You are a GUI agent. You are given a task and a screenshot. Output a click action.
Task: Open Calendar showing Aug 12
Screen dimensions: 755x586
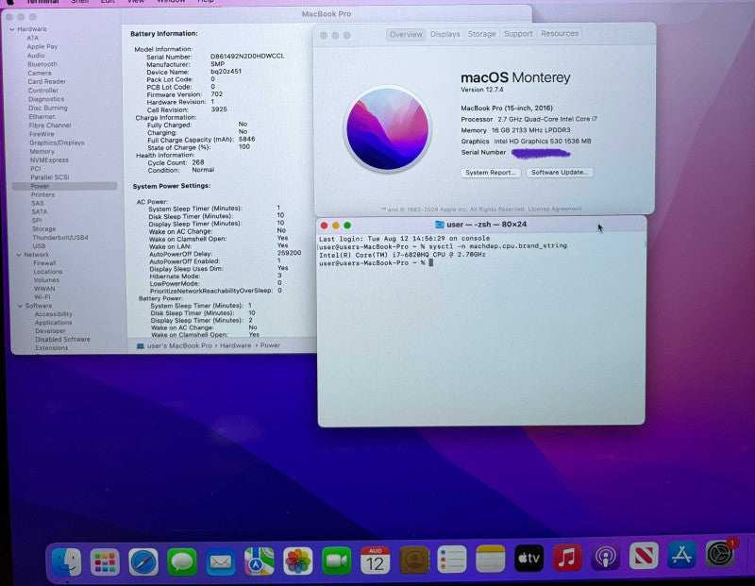point(375,560)
